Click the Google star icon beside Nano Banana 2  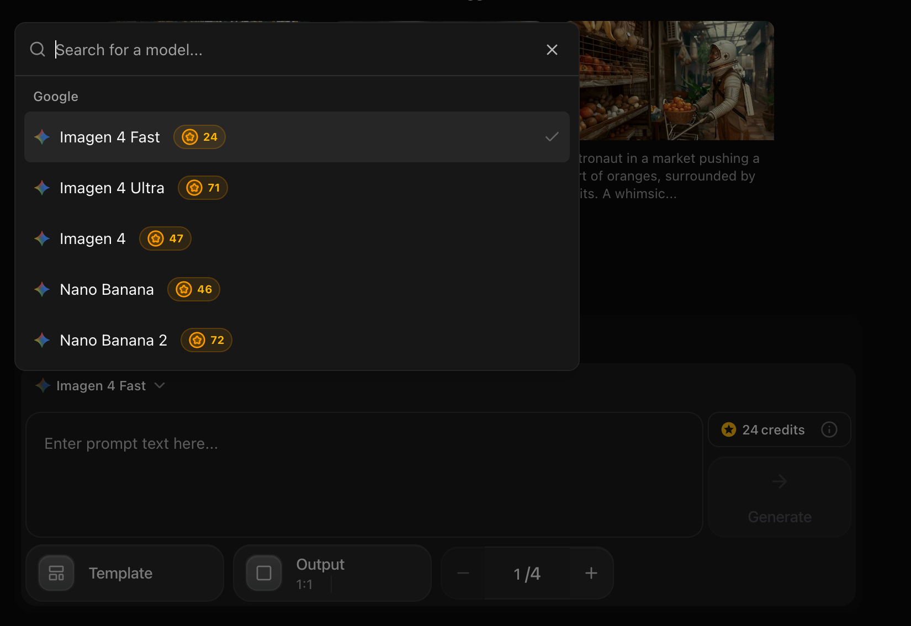[42, 340]
